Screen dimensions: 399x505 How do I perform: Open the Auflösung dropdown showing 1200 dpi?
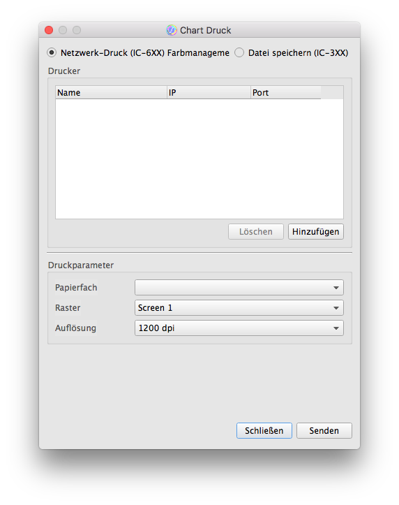point(239,328)
